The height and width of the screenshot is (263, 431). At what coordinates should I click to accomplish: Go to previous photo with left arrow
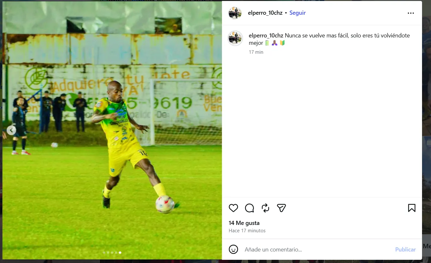click(x=11, y=130)
